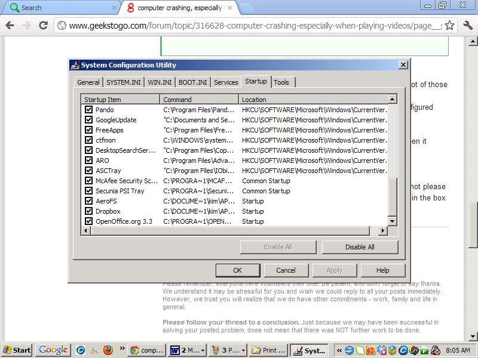The height and width of the screenshot is (358, 478).
Task: Click the green-blue shield tray icon
Action: tap(392, 350)
